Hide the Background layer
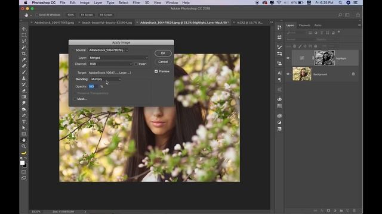This screenshot has height=214, width=382. pos(288,74)
